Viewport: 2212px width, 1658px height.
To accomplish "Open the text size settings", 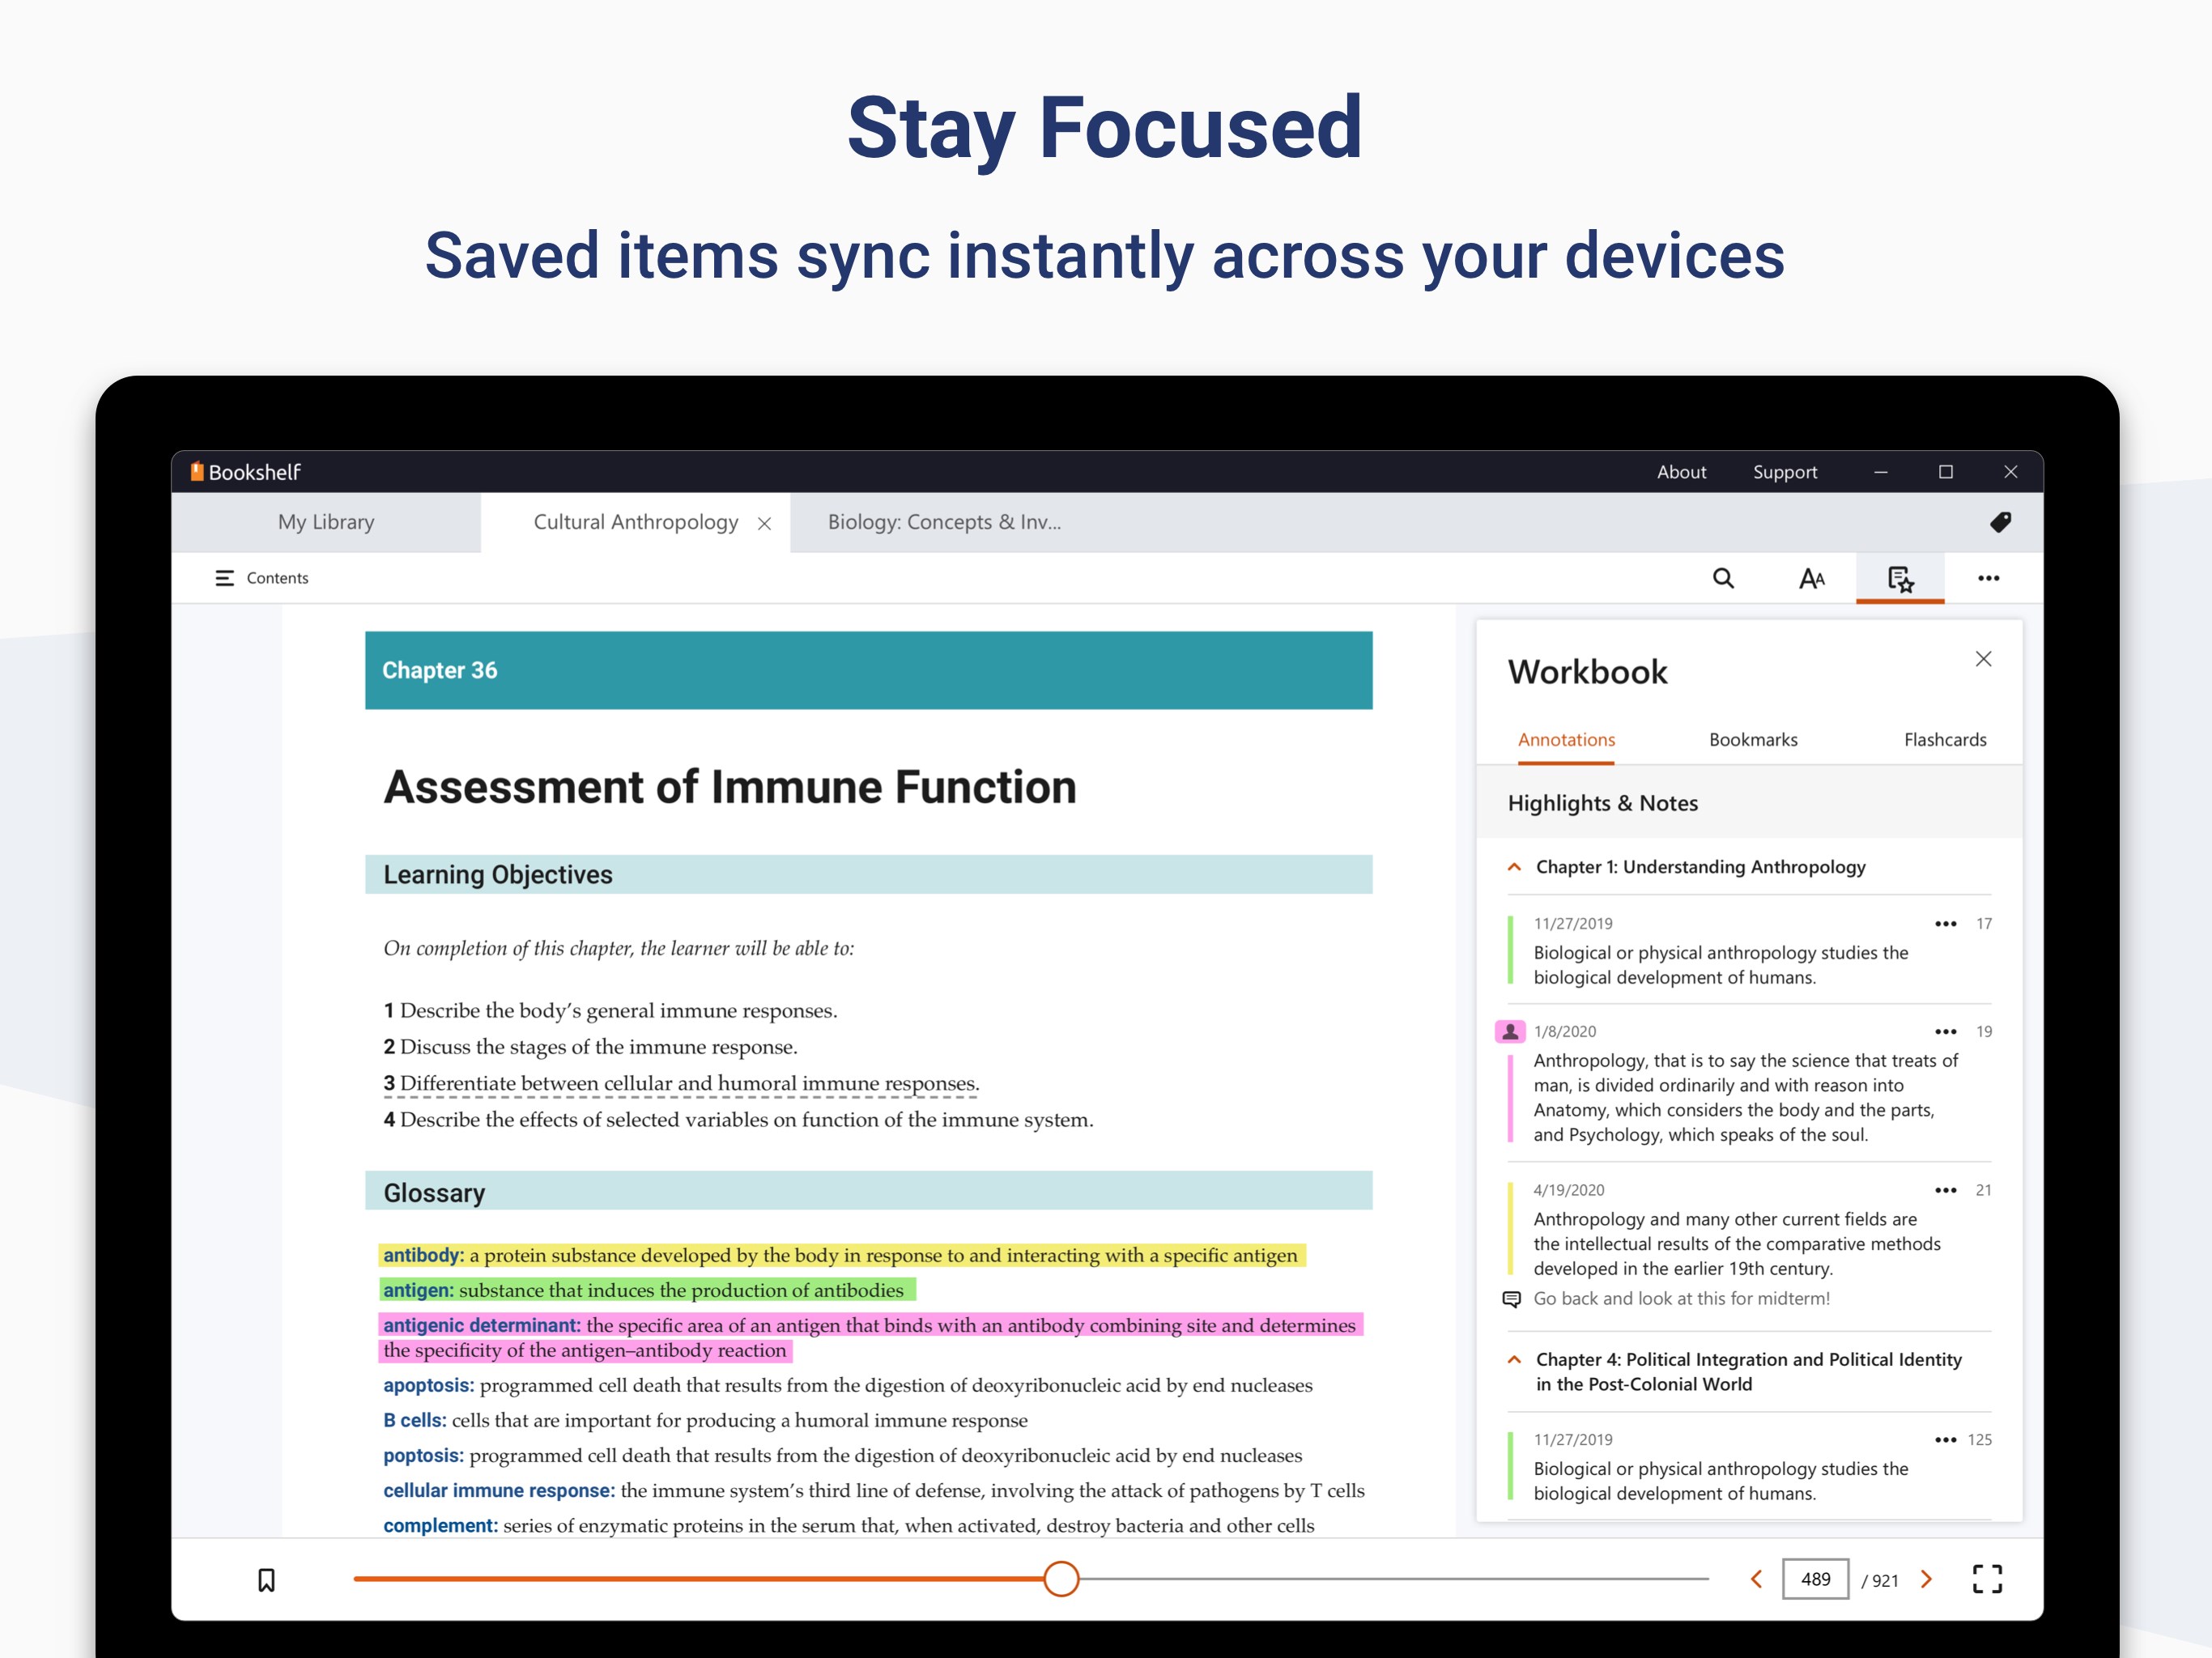I will coord(1811,578).
